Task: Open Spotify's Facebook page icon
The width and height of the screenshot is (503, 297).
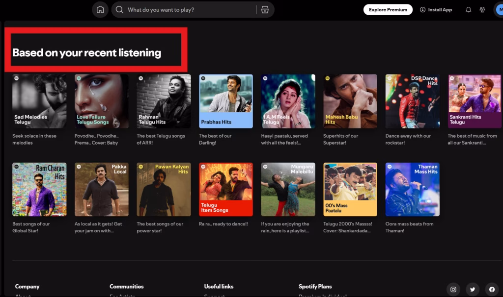Action: [x=491, y=289]
